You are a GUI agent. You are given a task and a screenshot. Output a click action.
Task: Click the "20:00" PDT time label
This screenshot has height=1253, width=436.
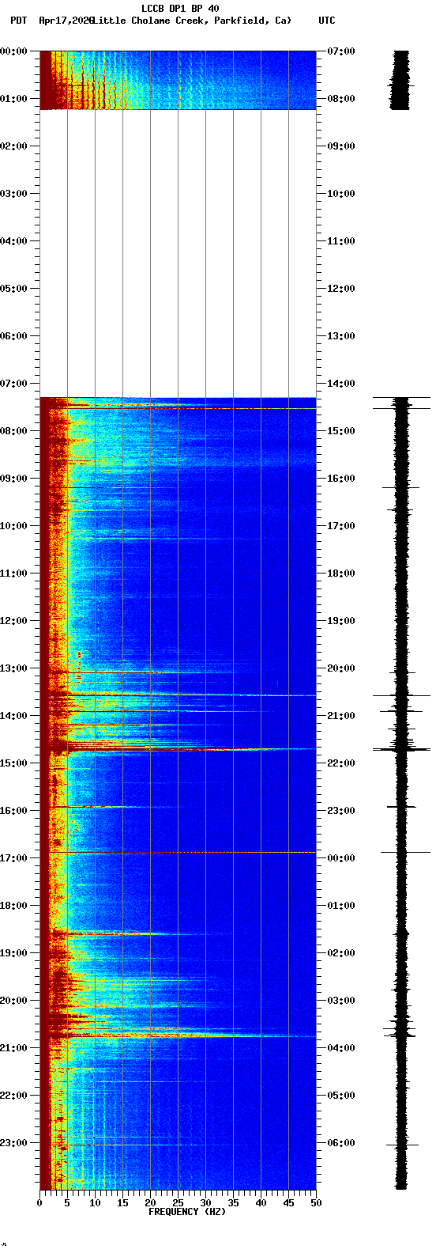[13, 1000]
